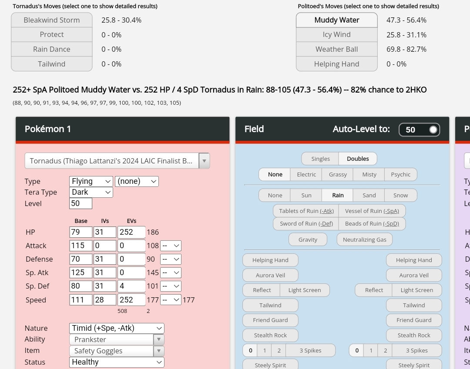This screenshot has width=470, height=369.
Task: Open the Tera Type dropdown showing Dark
Action: [x=91, y=192]
